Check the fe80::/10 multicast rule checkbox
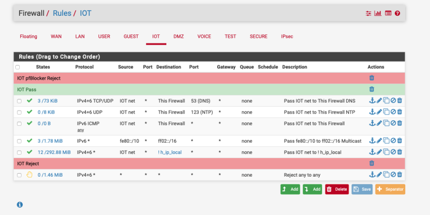This screenshot has height=215, width=430. pyautogui.click(x=19, y=141)
